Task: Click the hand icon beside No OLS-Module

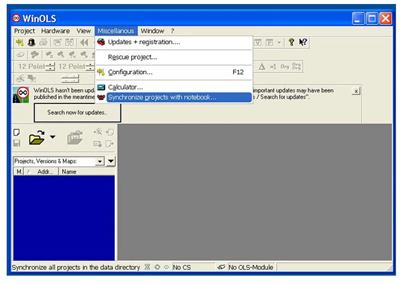Action: [221, 267]
